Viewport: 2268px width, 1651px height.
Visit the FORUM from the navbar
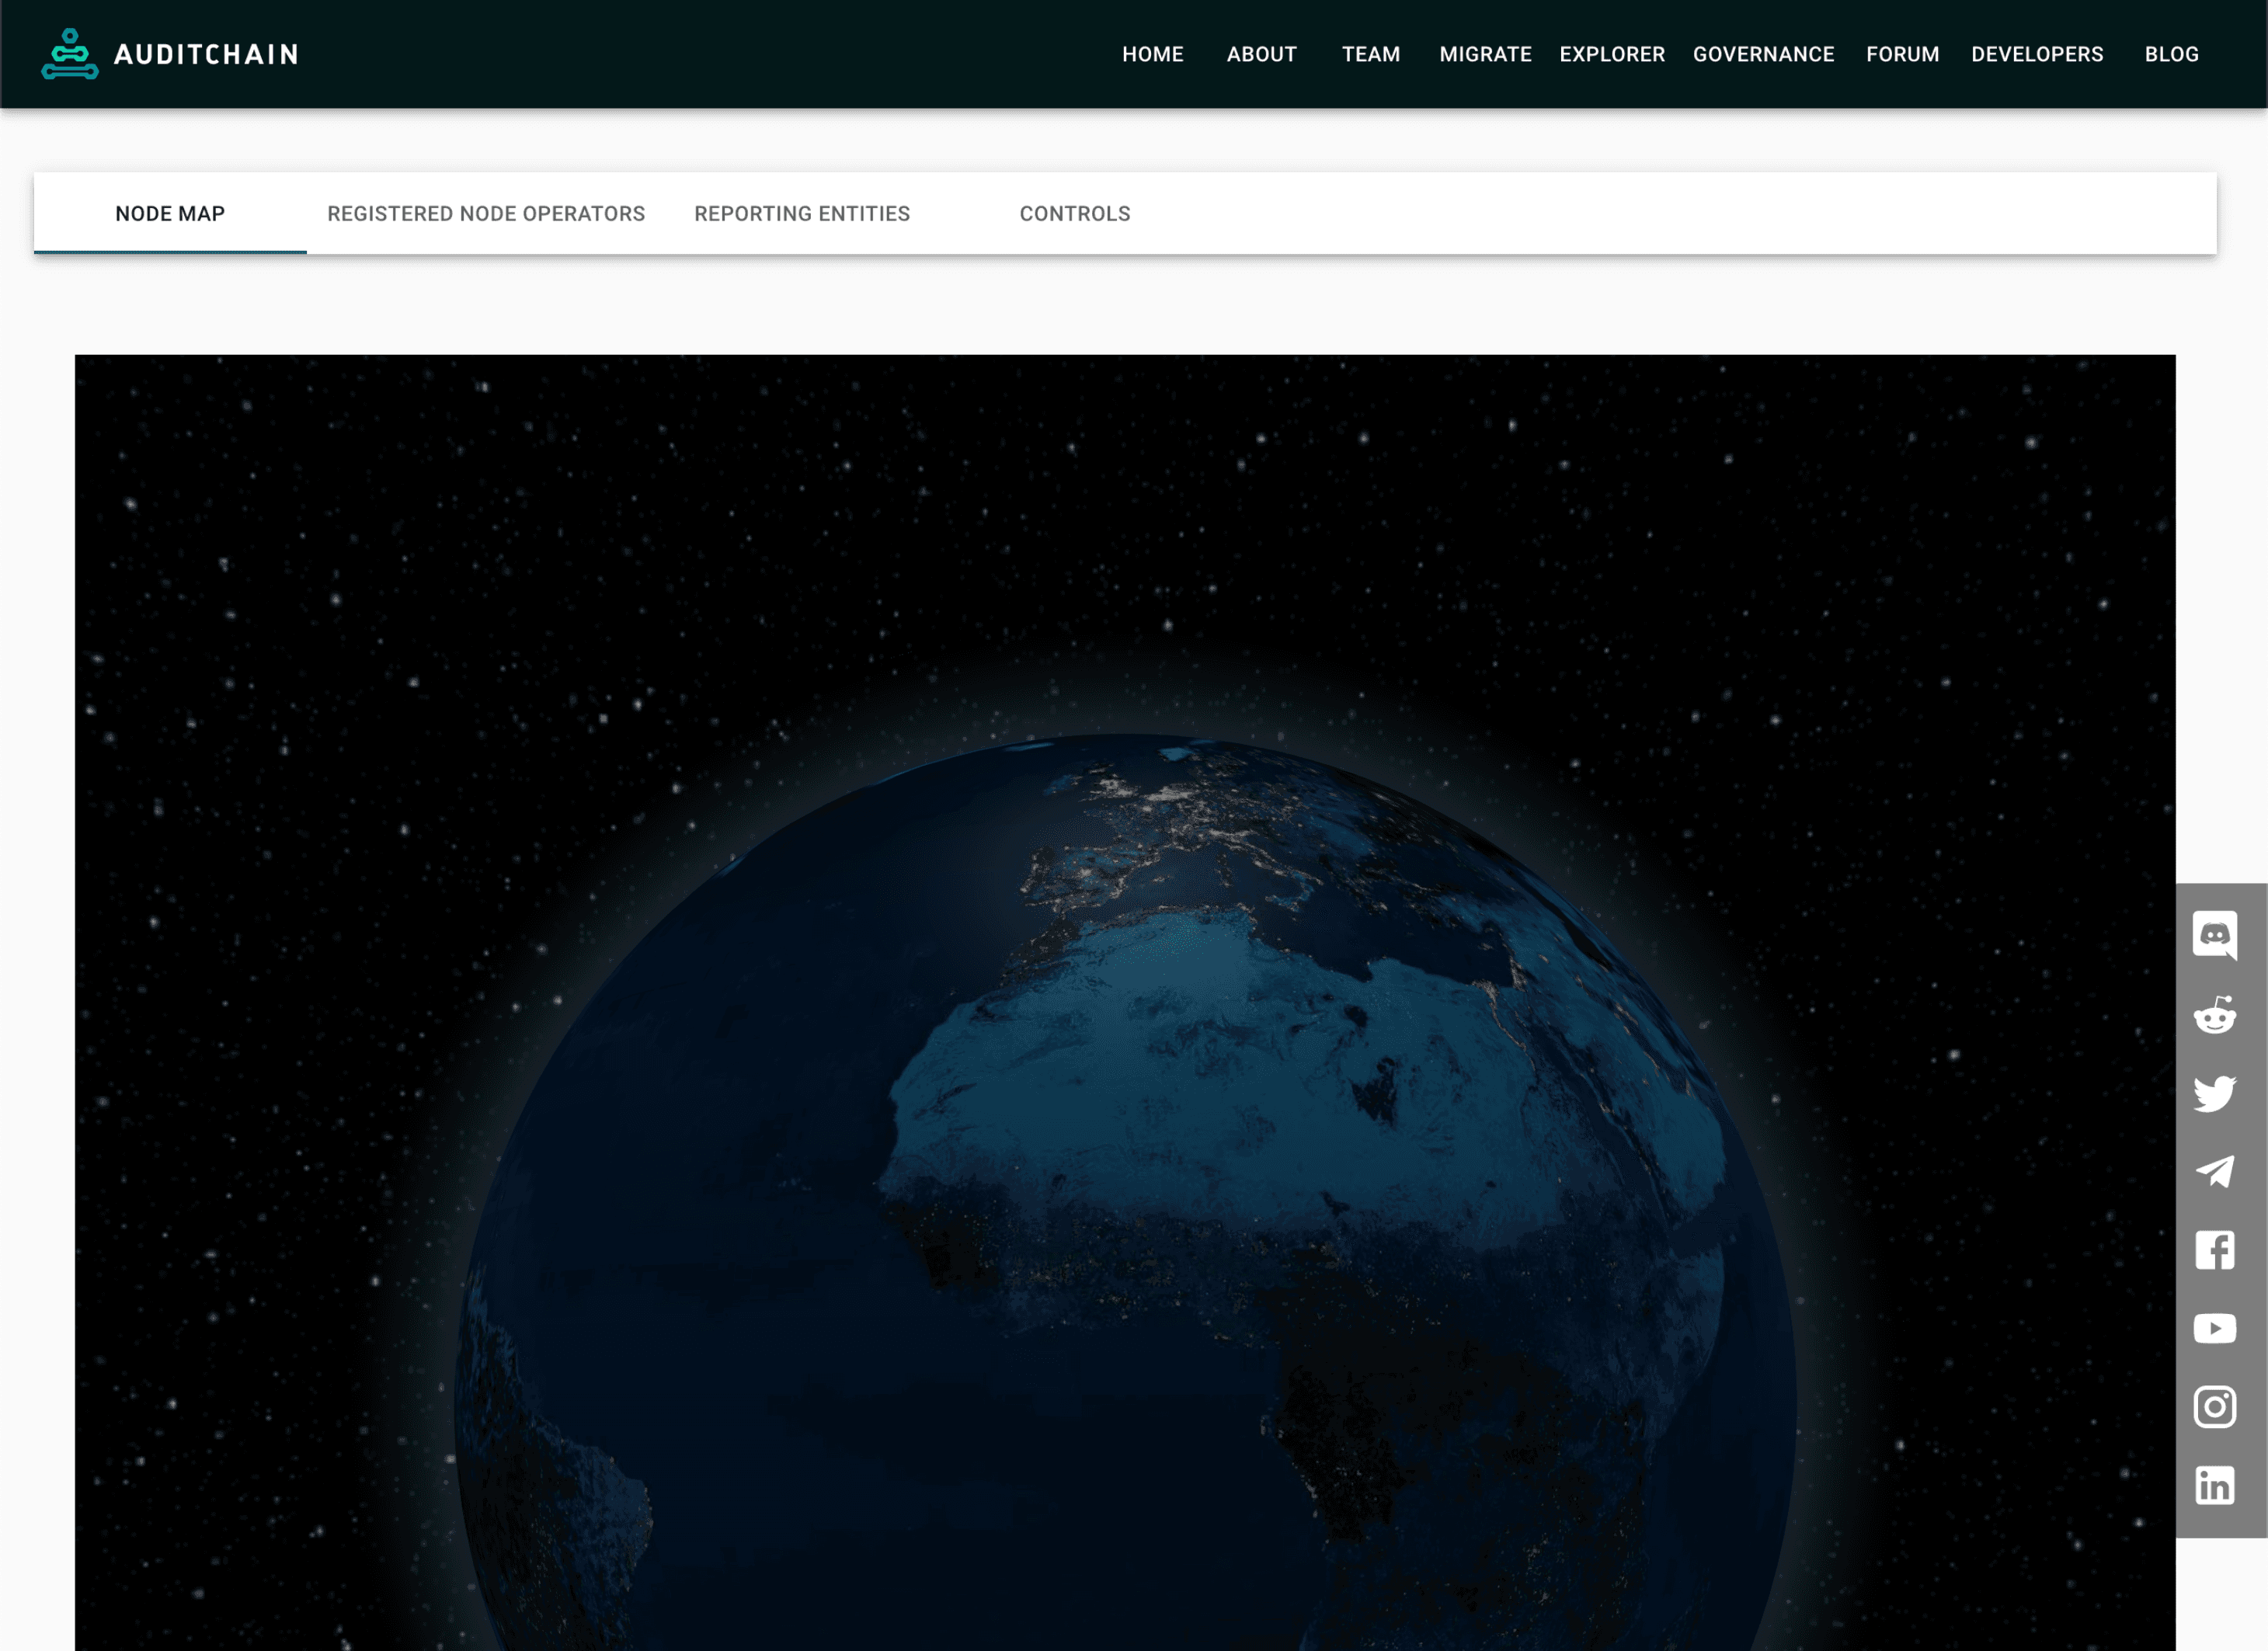coord(1902,54)
